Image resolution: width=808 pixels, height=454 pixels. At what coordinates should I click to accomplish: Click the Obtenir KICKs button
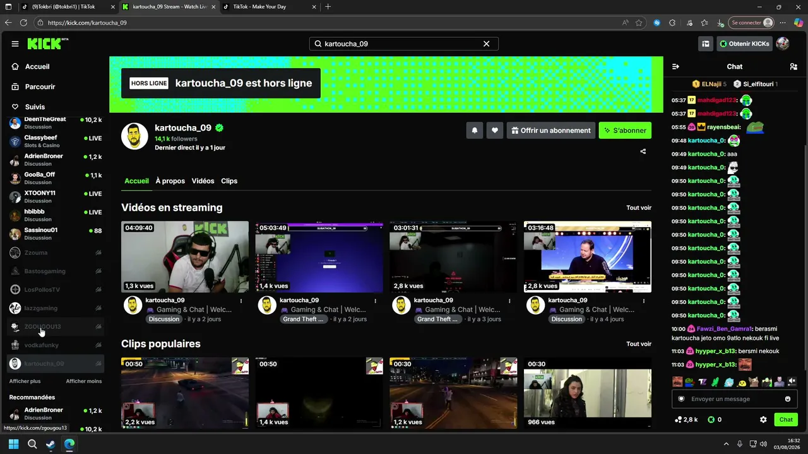coord(744,44)
